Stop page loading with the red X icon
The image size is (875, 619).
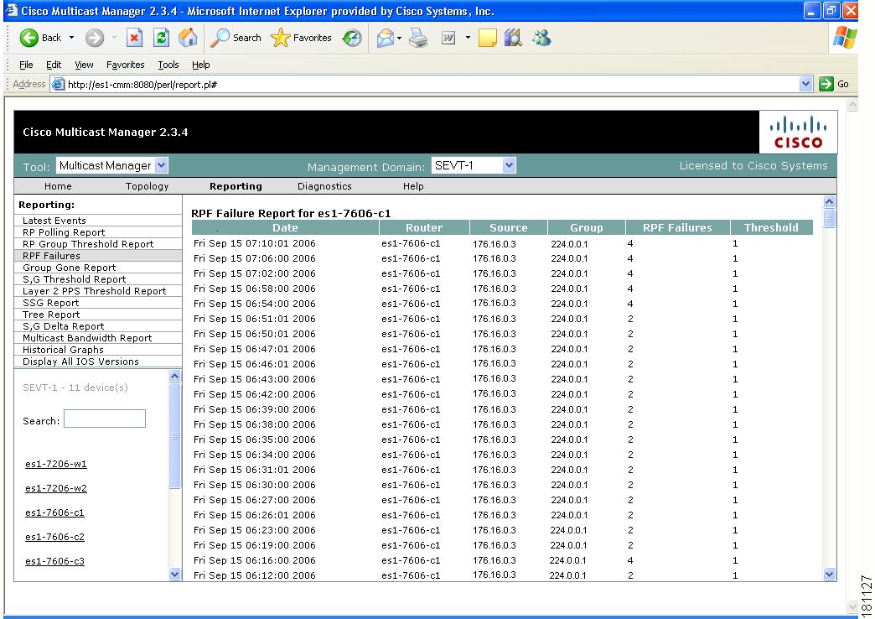pyautogui.click(x=134, y=38)
